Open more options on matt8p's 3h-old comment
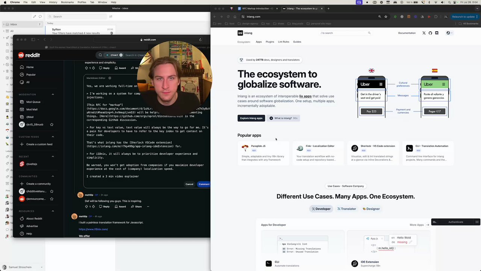 click(x=148, y=207)
